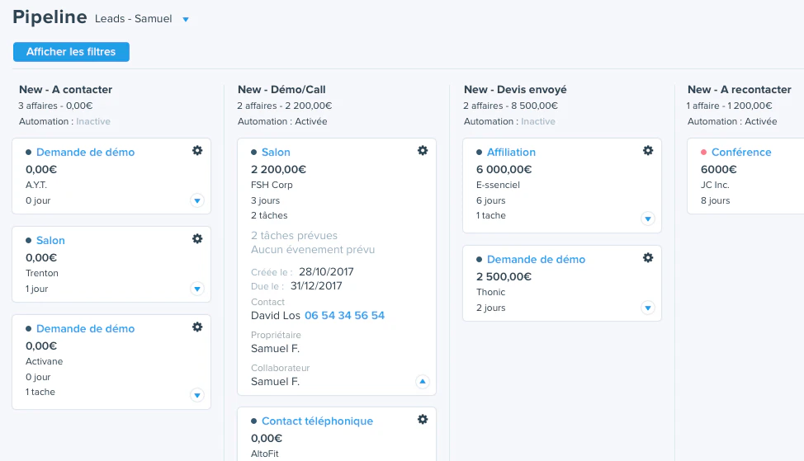Open gear settings on Trenton Salon card

tap(197, 238)
